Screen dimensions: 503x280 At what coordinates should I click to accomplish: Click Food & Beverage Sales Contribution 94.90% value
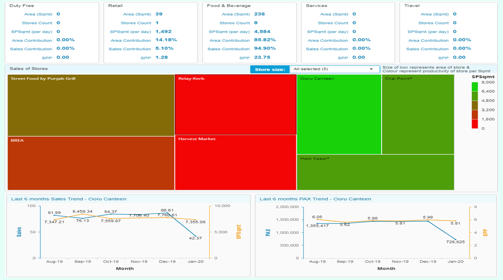click(x=265, y=48)
